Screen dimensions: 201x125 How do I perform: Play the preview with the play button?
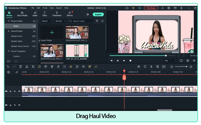(x=124, y=60)
